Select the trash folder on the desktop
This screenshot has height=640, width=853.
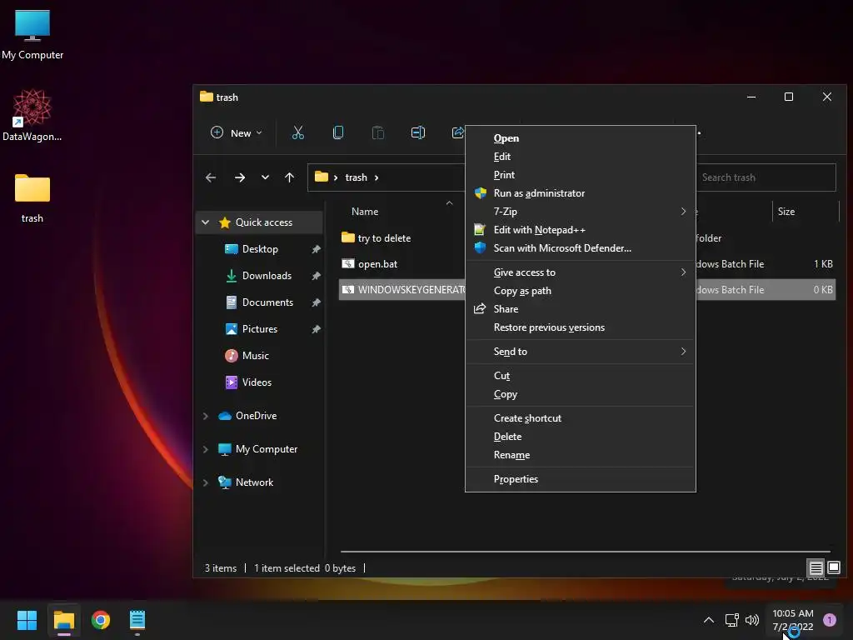point(32,198)
